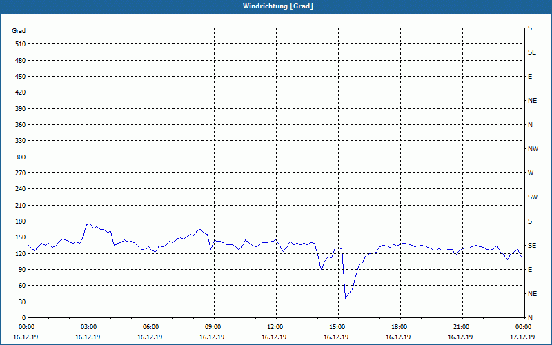Select the 16.12.19 date under 18:00

point(398,337)
